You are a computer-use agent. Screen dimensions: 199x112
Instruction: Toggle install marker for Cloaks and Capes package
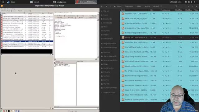[x=2, y=26]
